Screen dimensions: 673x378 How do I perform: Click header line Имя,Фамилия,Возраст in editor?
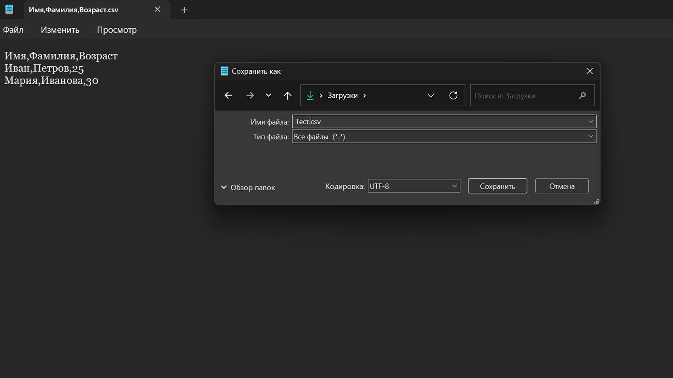pyautogui.click(x=61, y=56)
